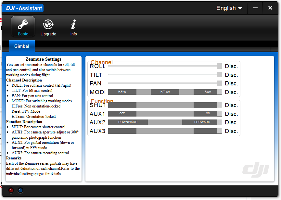The height and width of the screenshot is (200, 281).
Task: Click the red status LED indicator
Action: (11, 190)
